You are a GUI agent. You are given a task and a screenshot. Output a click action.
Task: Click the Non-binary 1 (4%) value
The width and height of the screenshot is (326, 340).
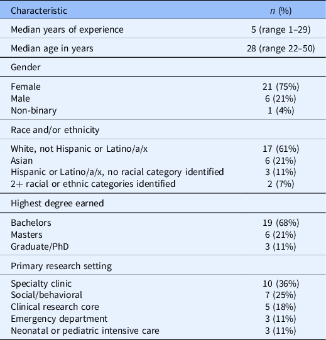[281, 110]
